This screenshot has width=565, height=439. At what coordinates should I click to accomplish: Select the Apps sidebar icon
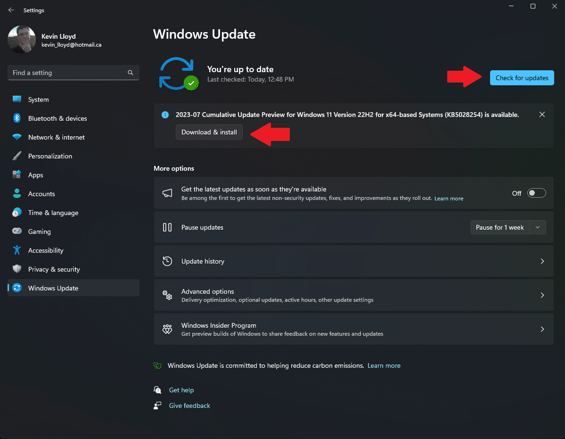[17, 174]
